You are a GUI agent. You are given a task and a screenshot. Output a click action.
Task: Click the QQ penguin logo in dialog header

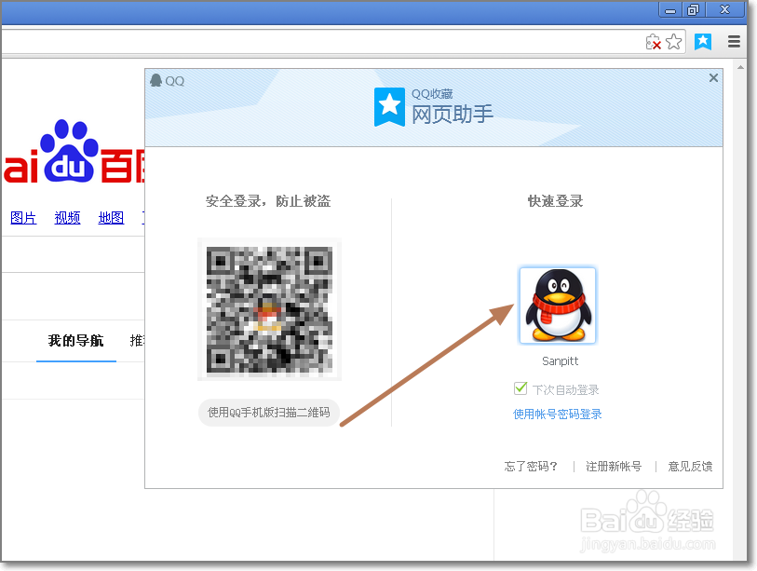pos(155,81)
